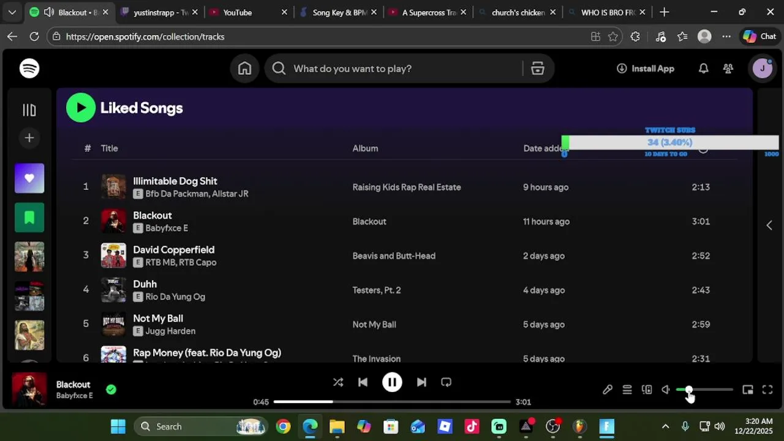Viewport: 784px width, 441px height.
Task: Open a new browser tab
Action: point(664,12)
